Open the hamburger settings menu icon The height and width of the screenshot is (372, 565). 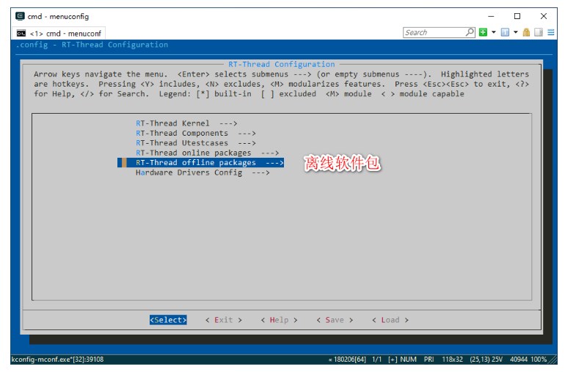551,32
